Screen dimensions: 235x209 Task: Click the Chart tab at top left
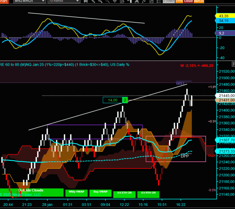tap(4, 1)
